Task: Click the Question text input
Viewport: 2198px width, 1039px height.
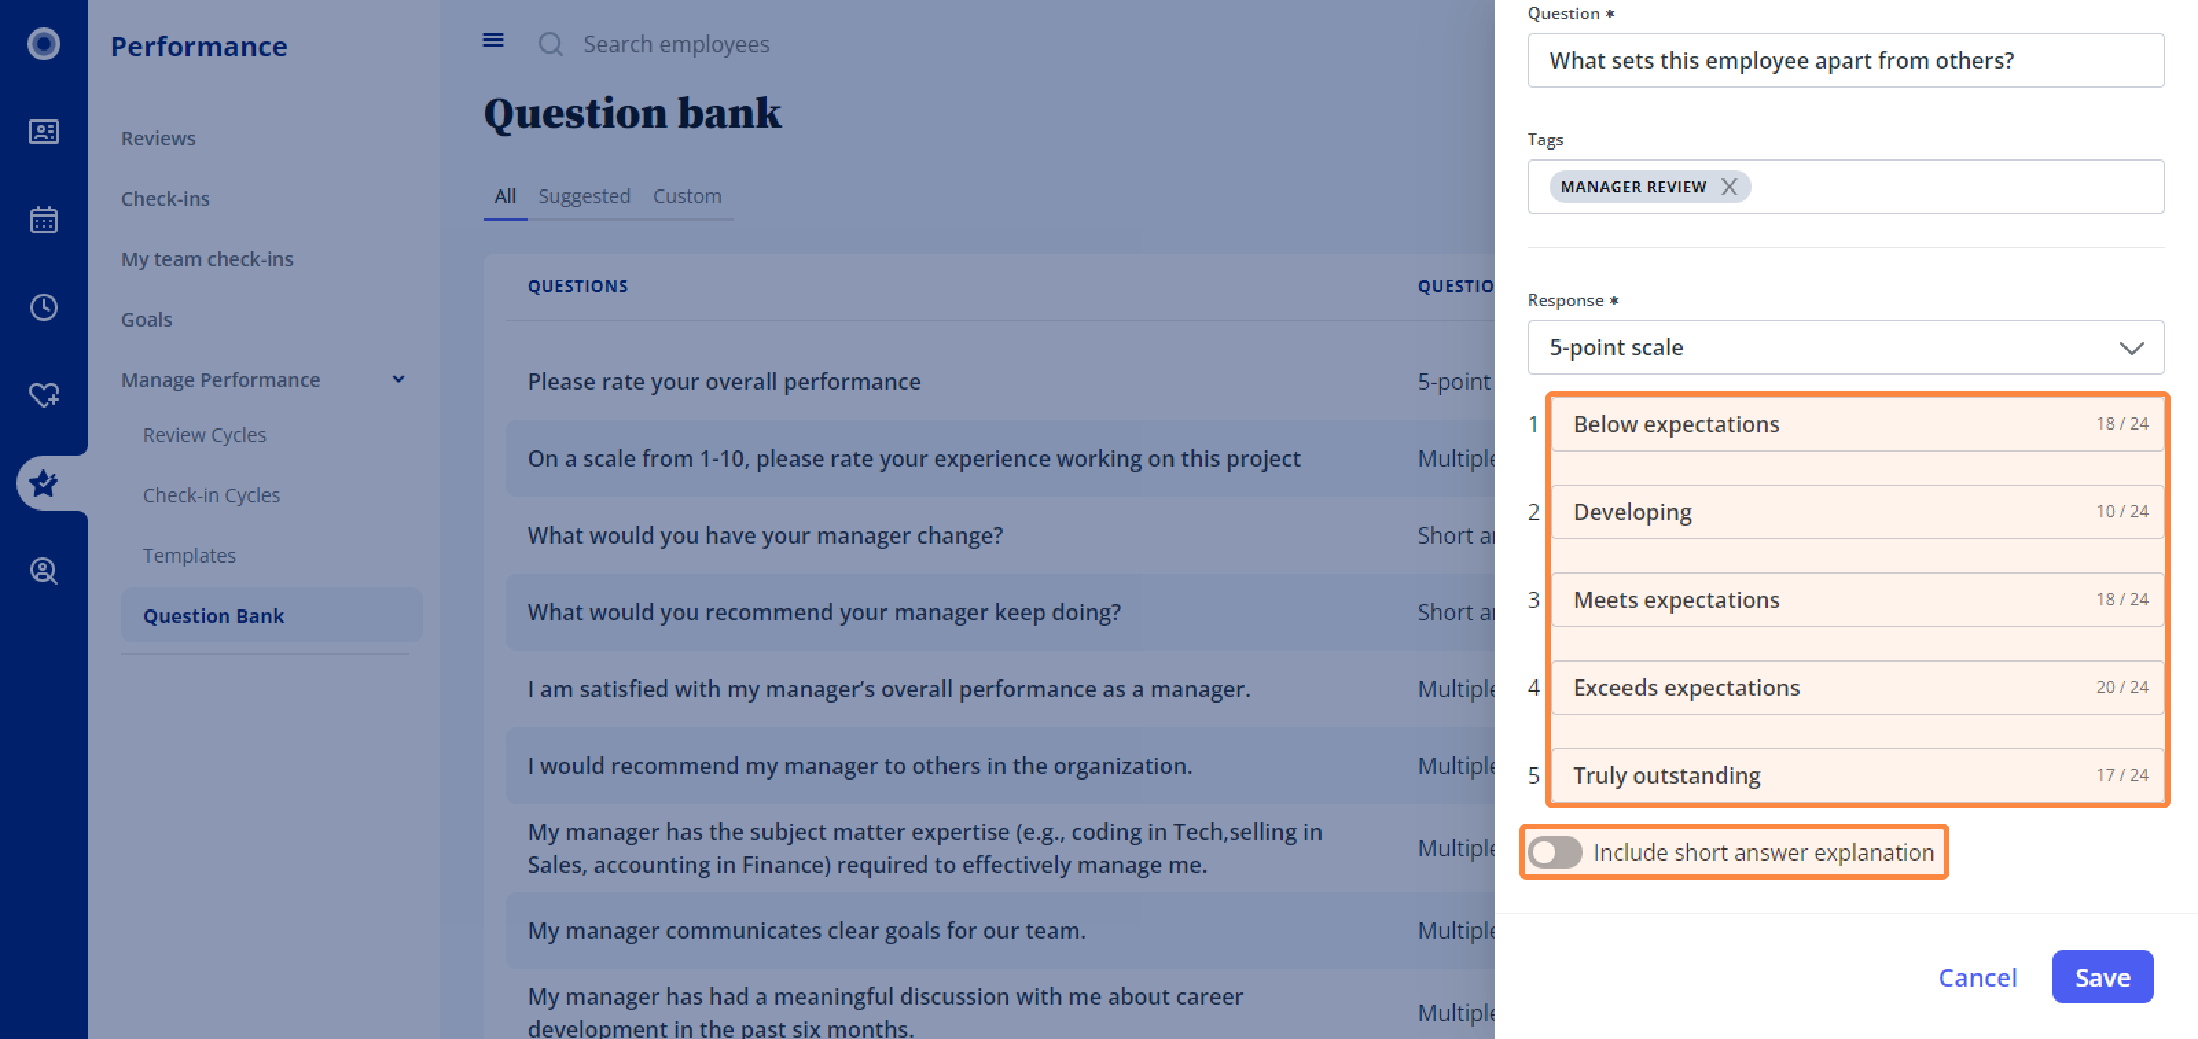Action: tap(1845, 60)
